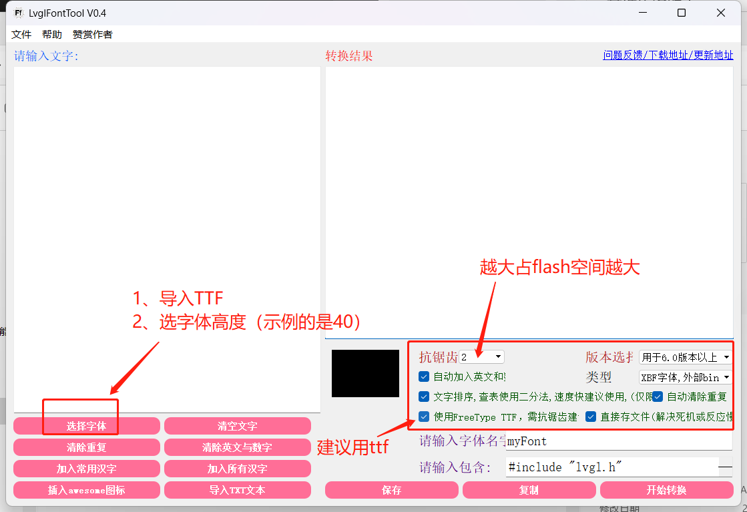747x512 pixels.
Task: Open the 文件 menu
Action: pos(21,34)
